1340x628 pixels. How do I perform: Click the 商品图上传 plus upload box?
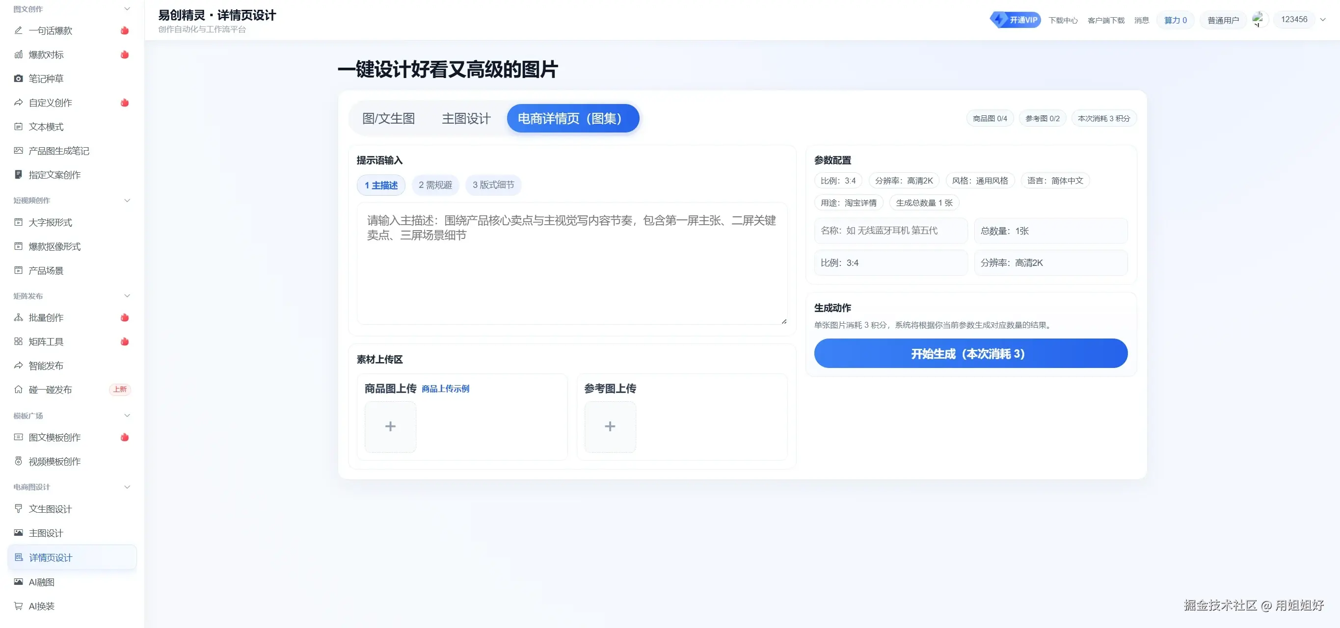(390, 426)
